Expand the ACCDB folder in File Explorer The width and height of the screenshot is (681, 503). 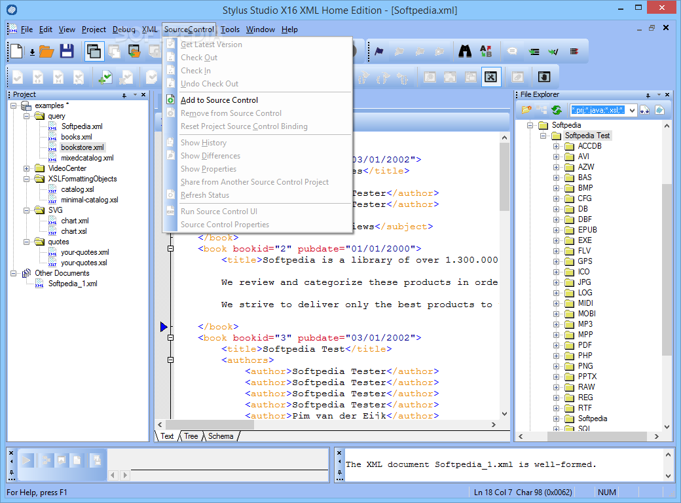point(556,146)
